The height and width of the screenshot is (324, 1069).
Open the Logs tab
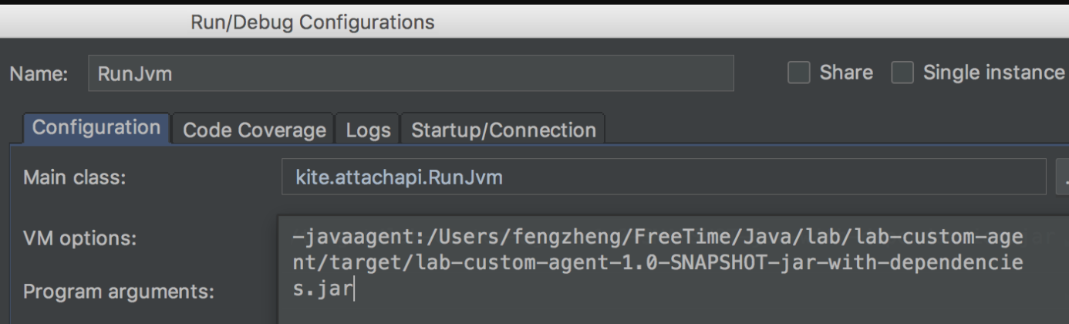coord(367,130)
